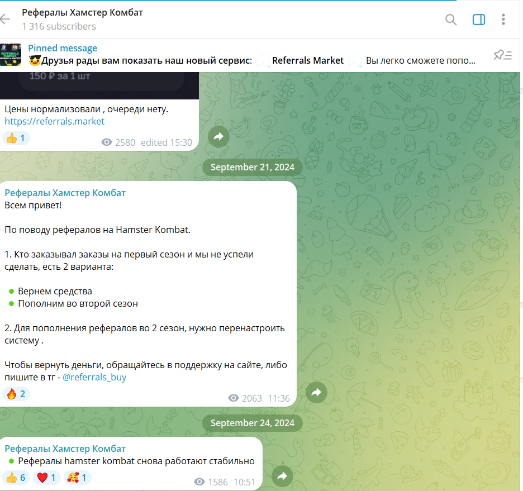Toggle the thumbs-up reaction with 6 count
The width and height of the screenshot is (523, 491).
16,478
